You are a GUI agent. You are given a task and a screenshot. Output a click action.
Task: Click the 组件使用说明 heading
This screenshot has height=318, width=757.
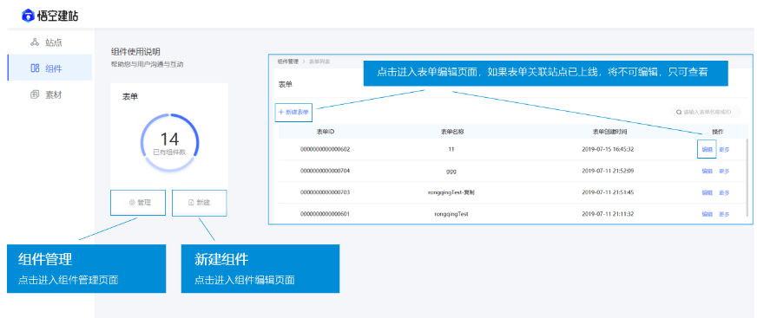[135, 51]
